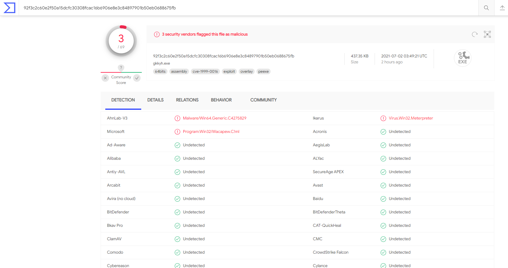Click the VirusTotal sigma logo
Screen dimensions: 508x268
pyautogui.click(x=9, y=8)
